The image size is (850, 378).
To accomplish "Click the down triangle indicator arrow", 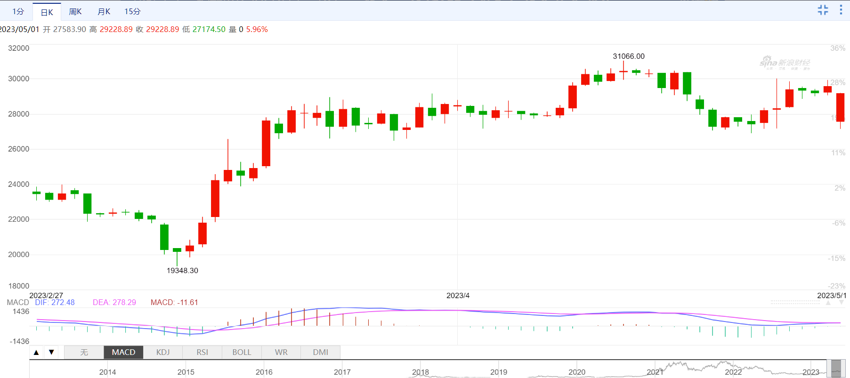I will click(x=51, y=352).
